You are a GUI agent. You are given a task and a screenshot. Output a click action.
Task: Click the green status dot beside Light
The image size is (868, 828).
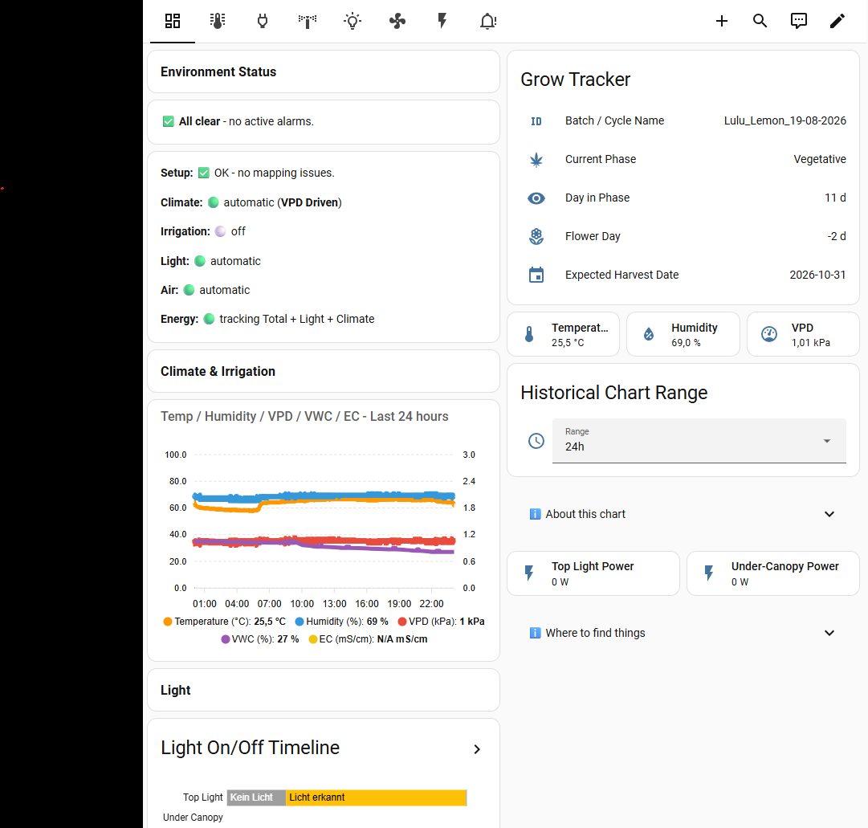point(200,261)
